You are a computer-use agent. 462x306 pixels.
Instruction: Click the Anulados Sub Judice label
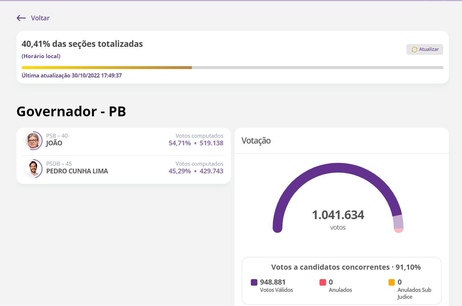[414, 293]
